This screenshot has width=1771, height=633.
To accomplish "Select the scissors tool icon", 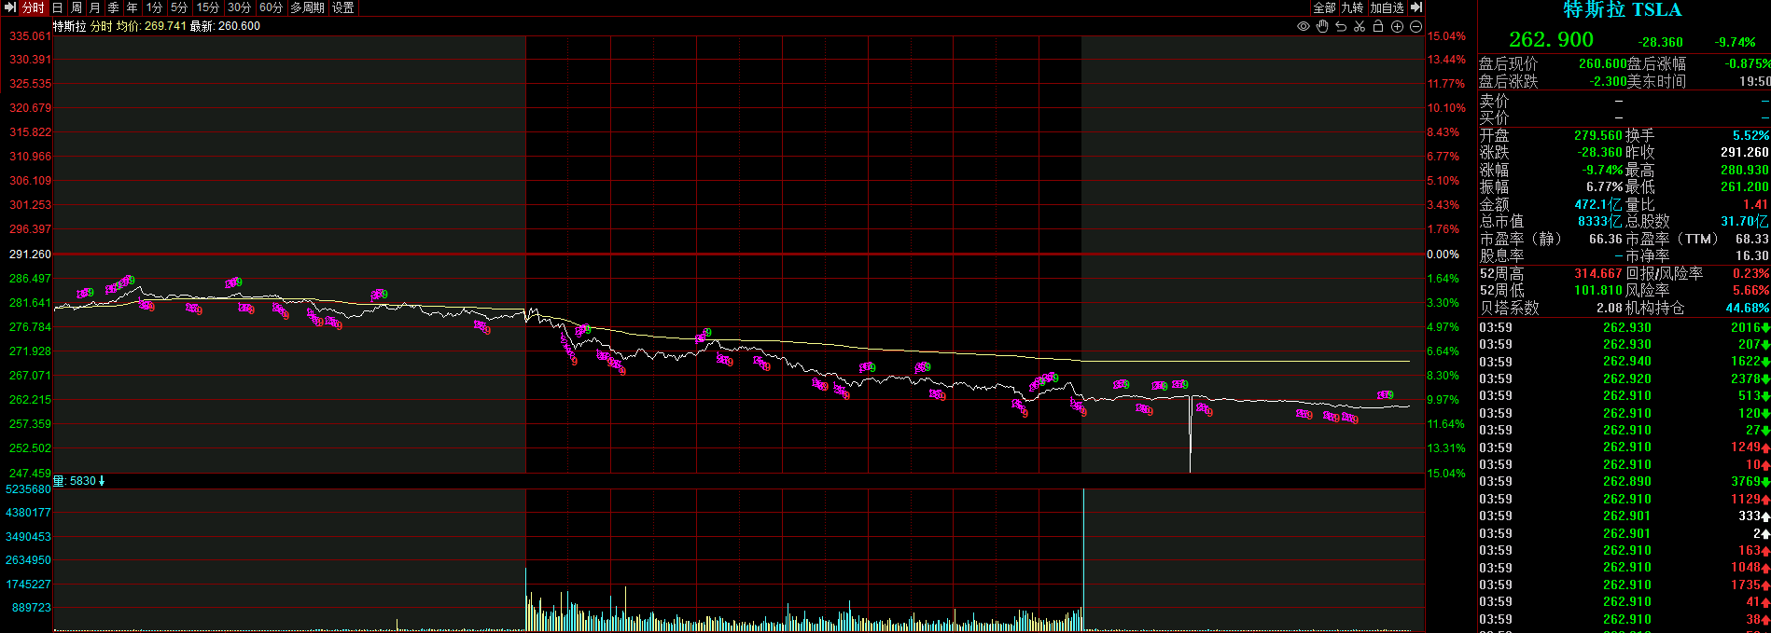I will [1360, 26].
